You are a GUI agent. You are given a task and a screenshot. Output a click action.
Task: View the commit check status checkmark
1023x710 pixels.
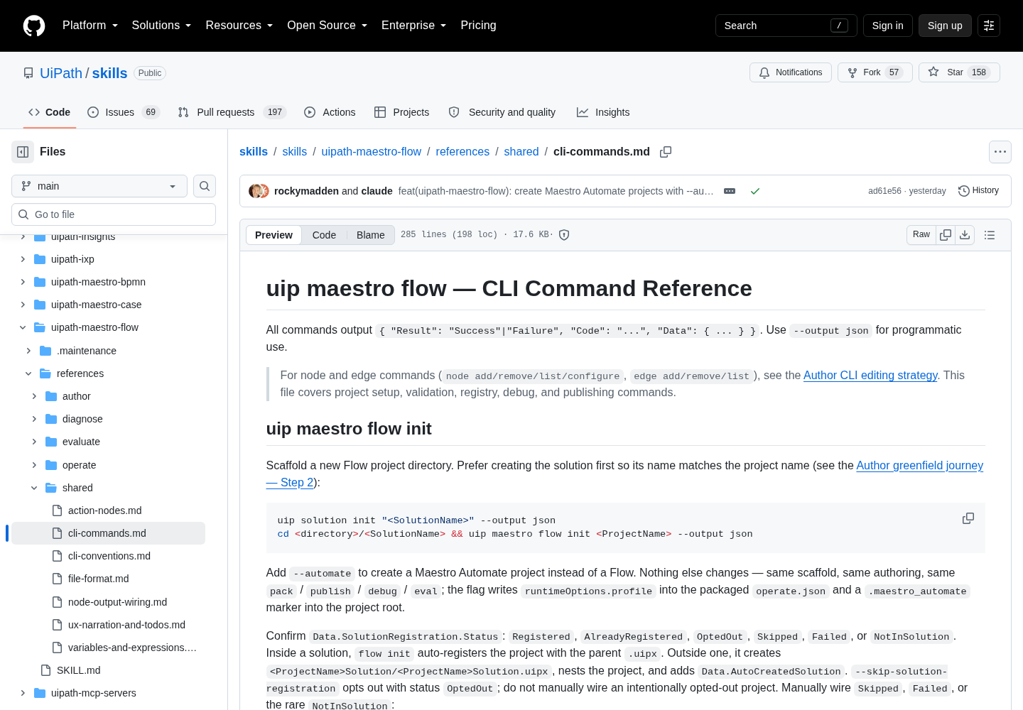pos(755,191)
